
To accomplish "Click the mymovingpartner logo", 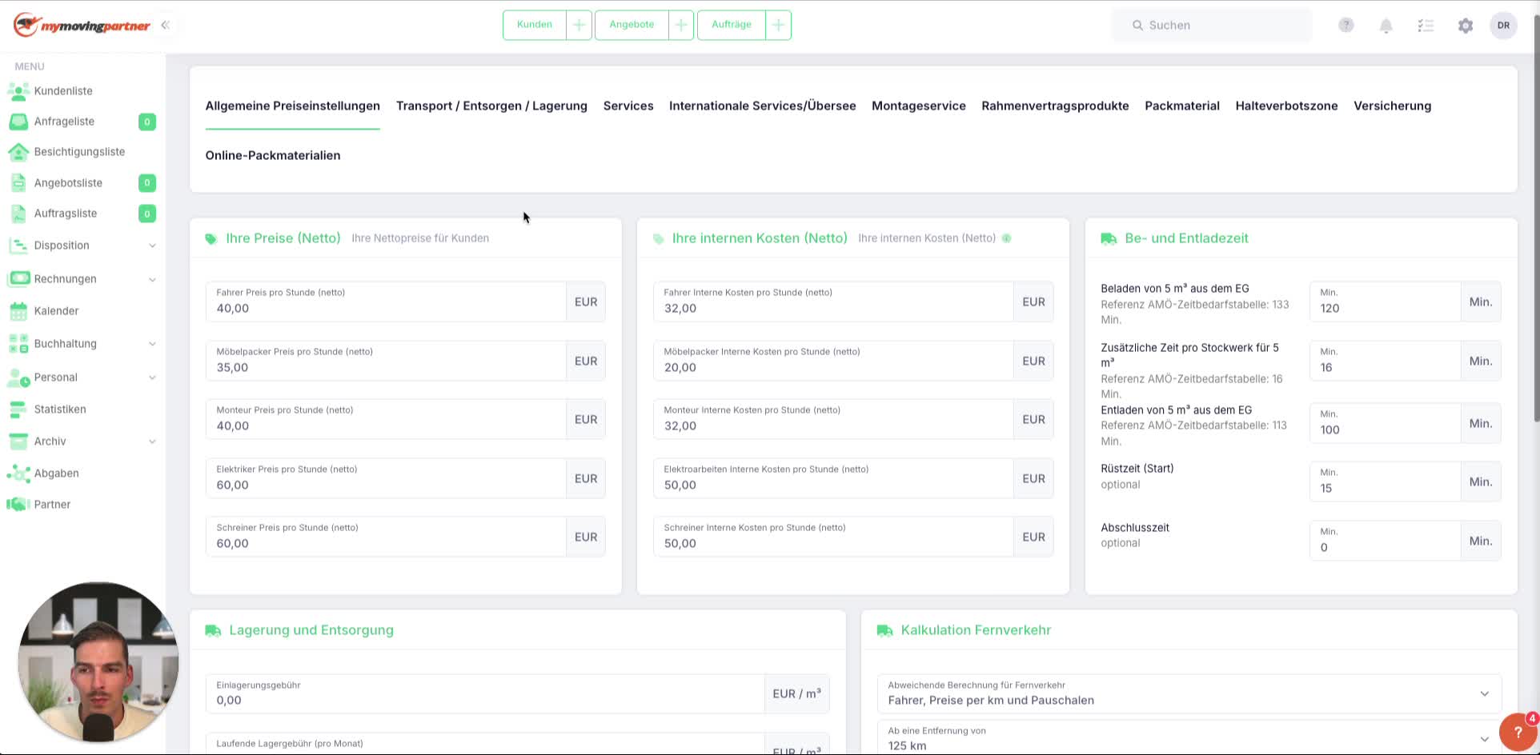I will pos(82,25).
